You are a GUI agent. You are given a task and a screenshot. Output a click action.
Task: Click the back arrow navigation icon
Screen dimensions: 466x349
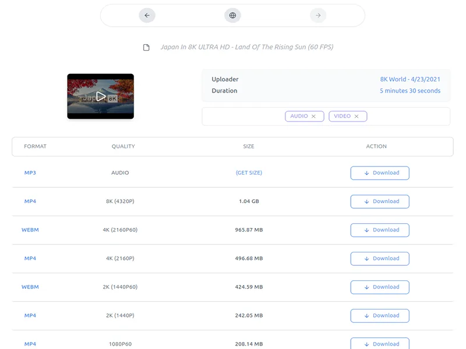click(x=147, y=16)
